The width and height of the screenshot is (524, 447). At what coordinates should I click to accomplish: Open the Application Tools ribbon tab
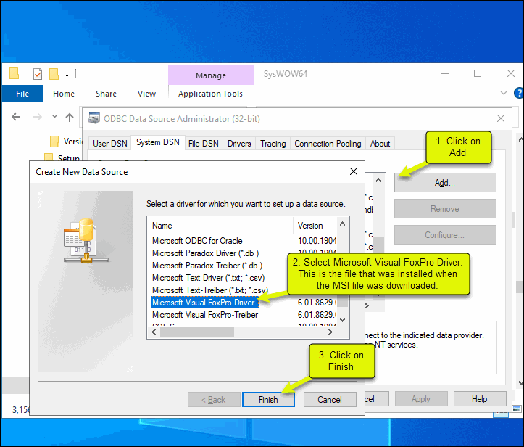click(x=210, y=94)
